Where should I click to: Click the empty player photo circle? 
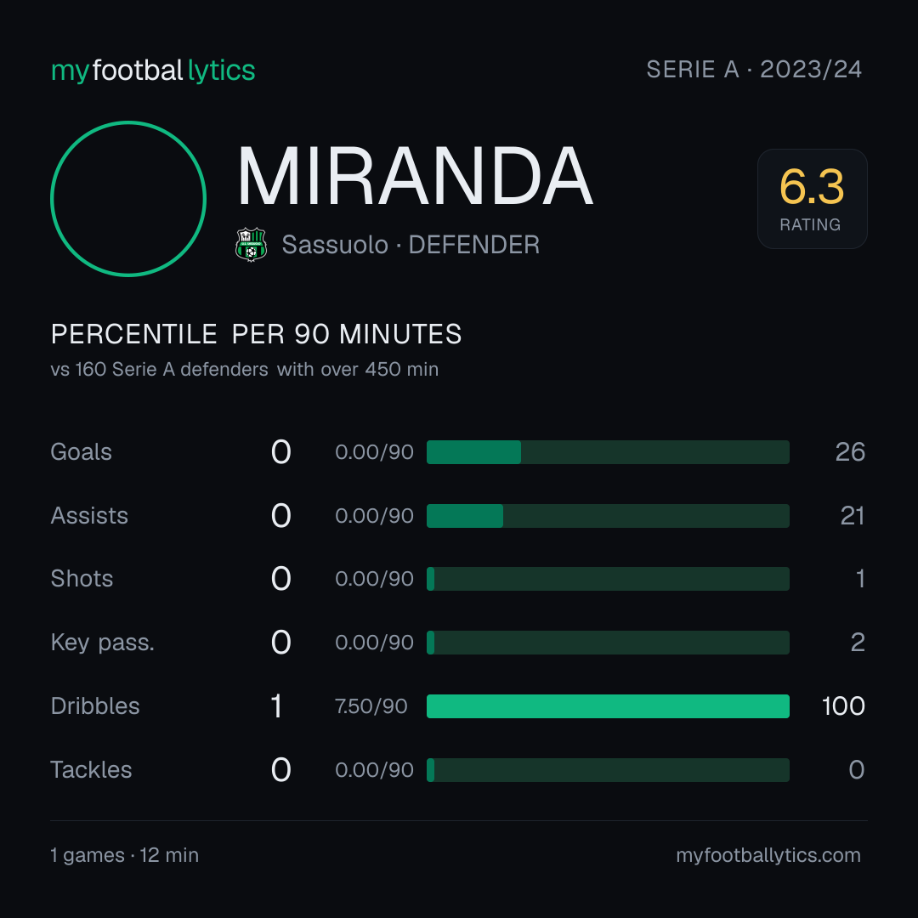pyautogui.click(x=128, y=199)
